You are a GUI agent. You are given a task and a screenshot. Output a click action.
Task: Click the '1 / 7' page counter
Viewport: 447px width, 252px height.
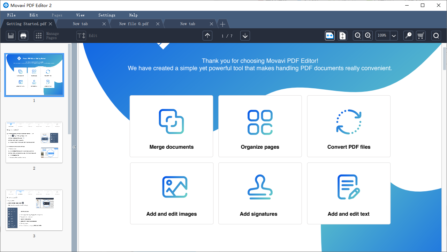[227, 36]
